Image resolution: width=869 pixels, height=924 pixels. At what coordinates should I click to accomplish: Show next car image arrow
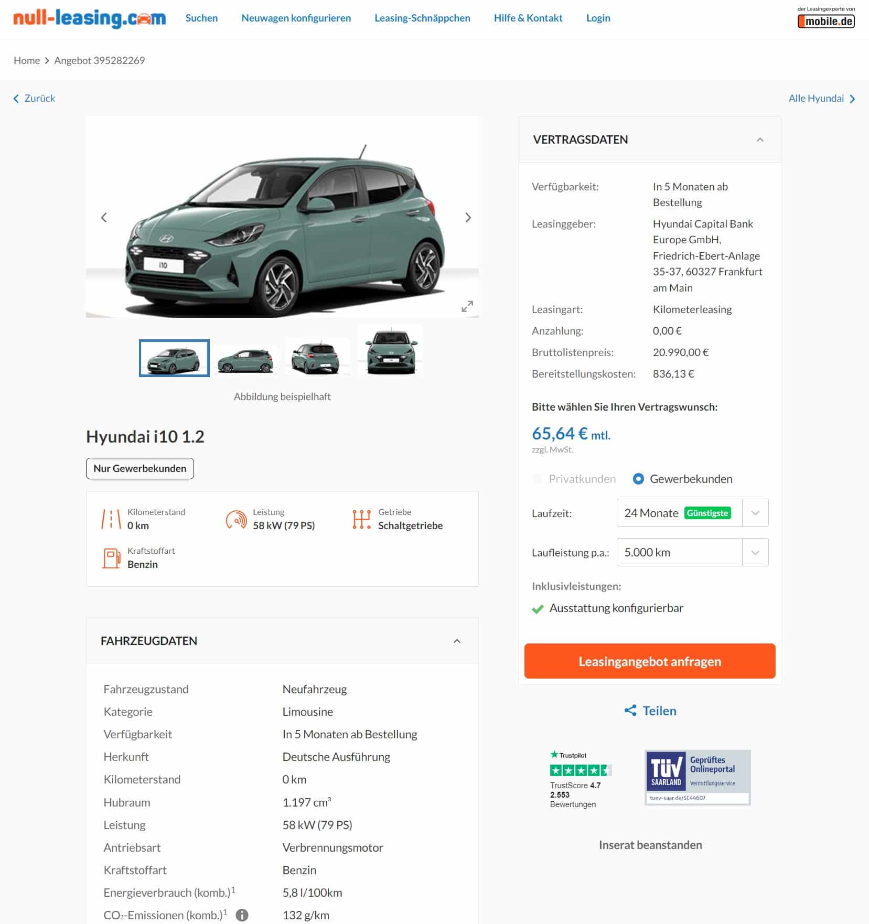(x=468, y=218)
